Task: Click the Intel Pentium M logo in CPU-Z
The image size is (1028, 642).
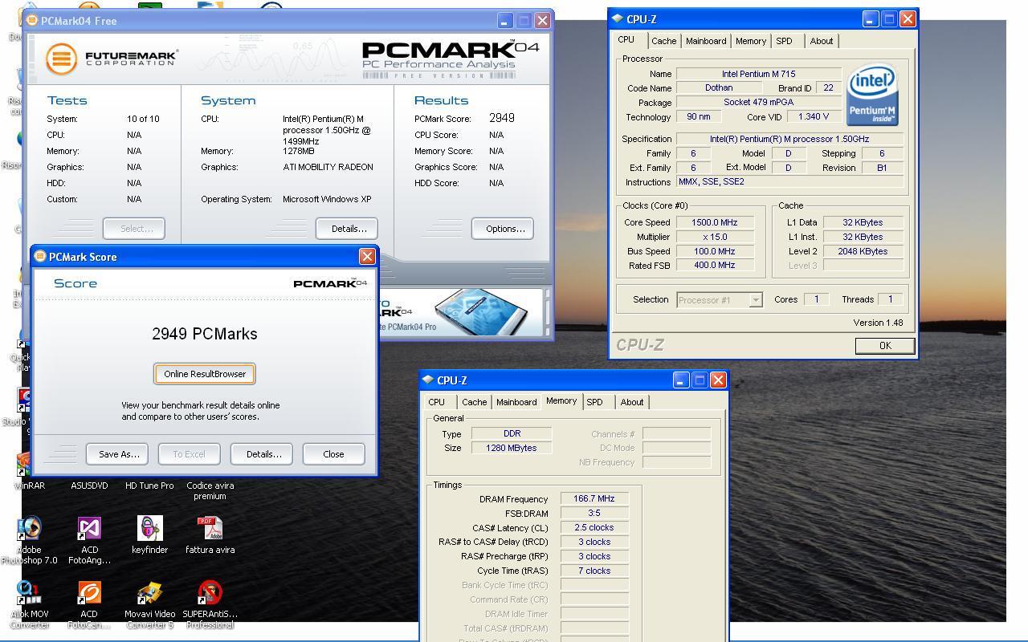Action: click(x=872, y=96)
